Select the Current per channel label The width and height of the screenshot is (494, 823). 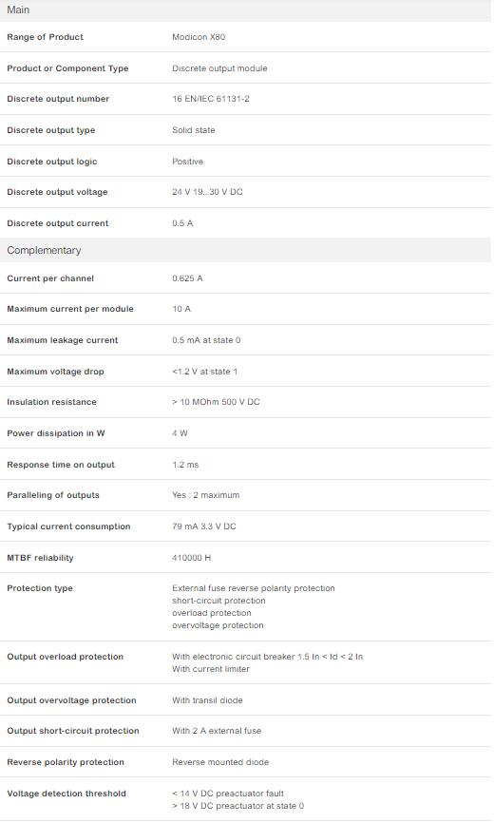click(50, 278)
